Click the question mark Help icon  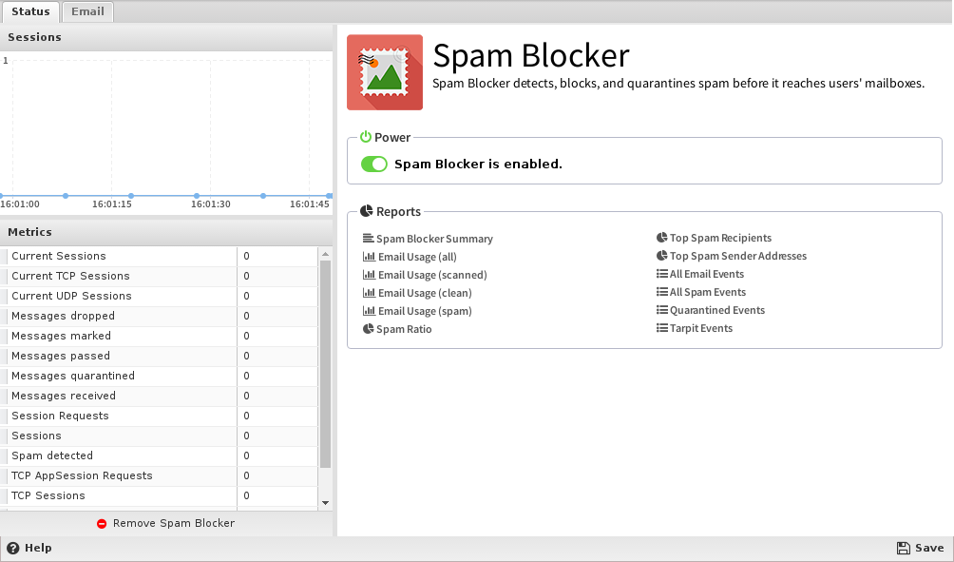coord(13,548)
